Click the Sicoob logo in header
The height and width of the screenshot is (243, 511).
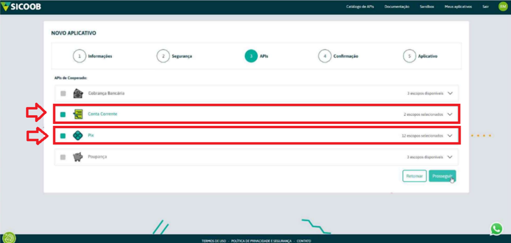(21, 6)
